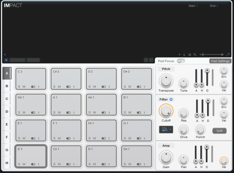Click the waveform zoom slider

point(211,55)
